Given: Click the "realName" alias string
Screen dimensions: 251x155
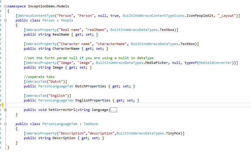Looking at the screenshot, I should 96,30.
